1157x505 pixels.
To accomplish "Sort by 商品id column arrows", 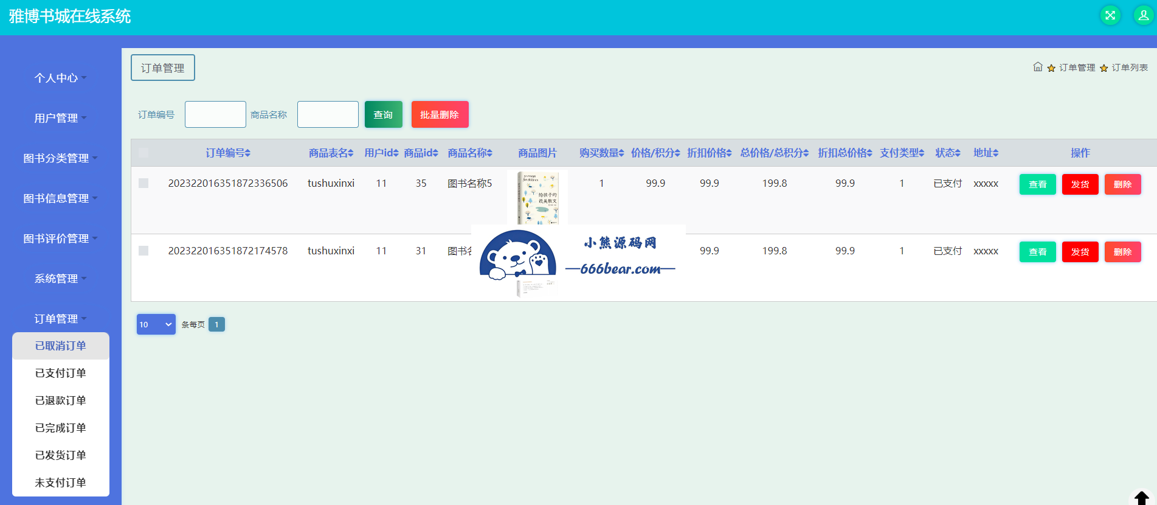I will tap(435, 153).
